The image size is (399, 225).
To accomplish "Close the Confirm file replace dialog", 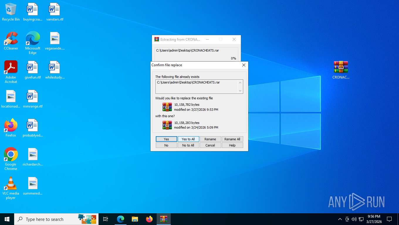I will (x=244, y=65).
